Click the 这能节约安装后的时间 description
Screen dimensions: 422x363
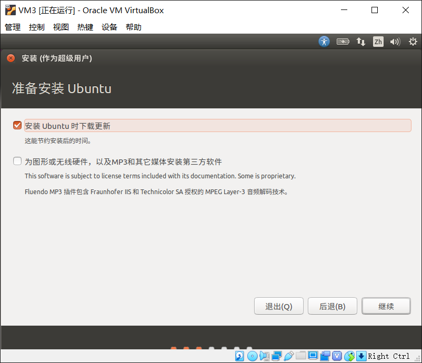click(58, 141)
